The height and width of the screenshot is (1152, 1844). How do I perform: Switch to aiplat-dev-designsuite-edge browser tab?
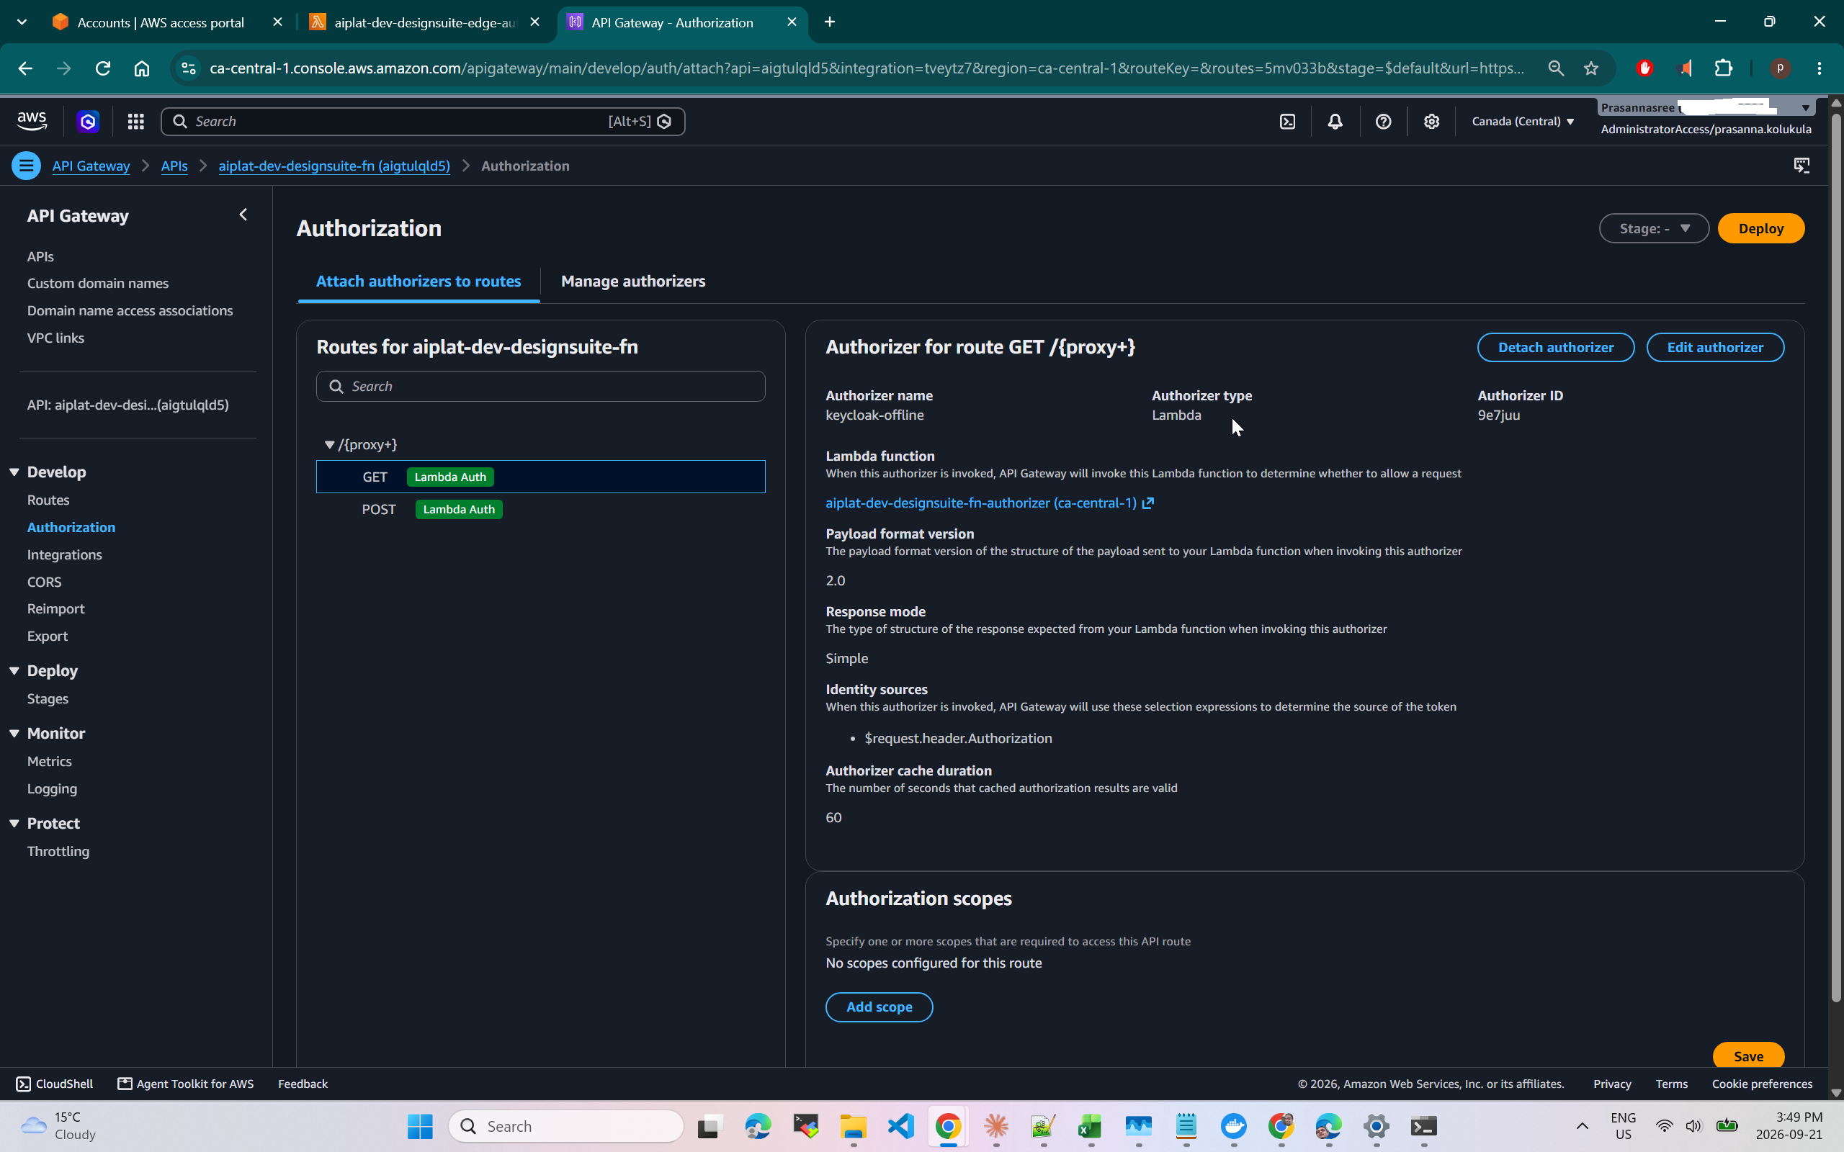[424, 22]
